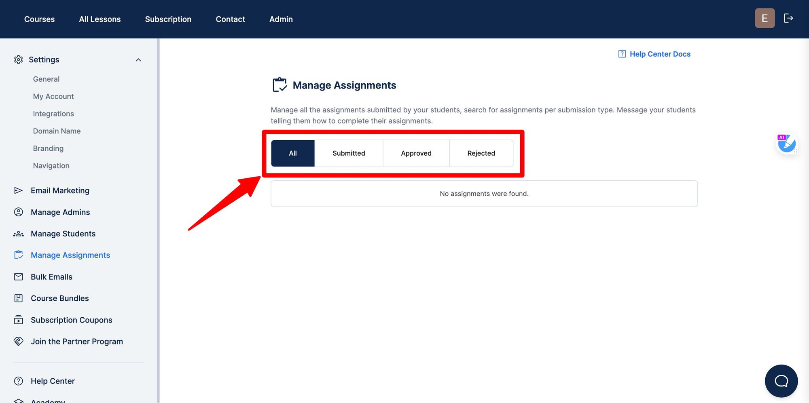This screenshot has height=403, width=809.
Task: Click the logout icon
Action: tap(788, 18)
